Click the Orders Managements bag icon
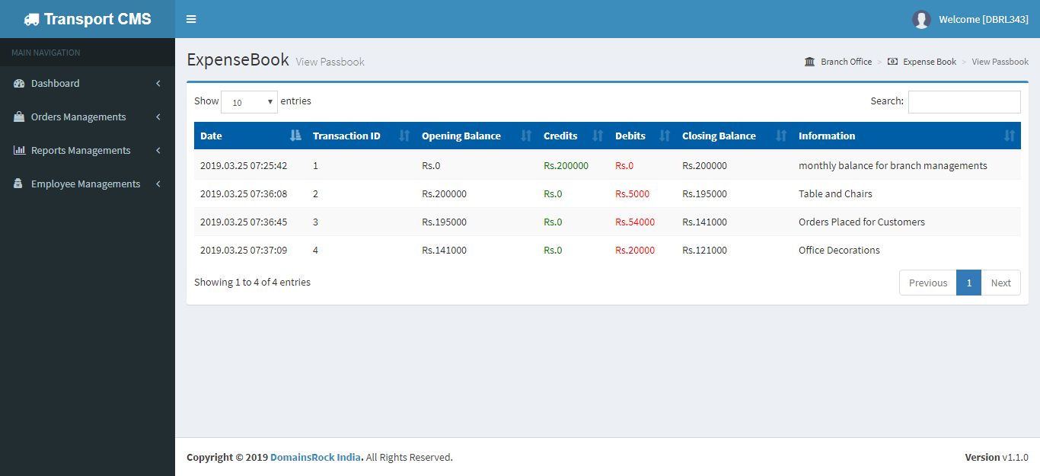1040x476 pixels. click(x=19, y=117)
